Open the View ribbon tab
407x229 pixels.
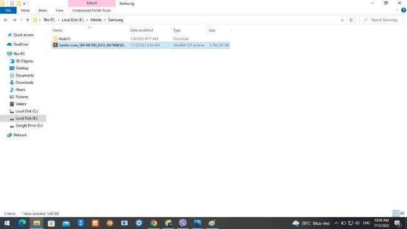[59, 11]
